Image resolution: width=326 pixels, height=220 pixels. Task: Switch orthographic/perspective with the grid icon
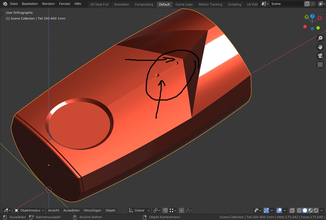(x=320, y=65)
